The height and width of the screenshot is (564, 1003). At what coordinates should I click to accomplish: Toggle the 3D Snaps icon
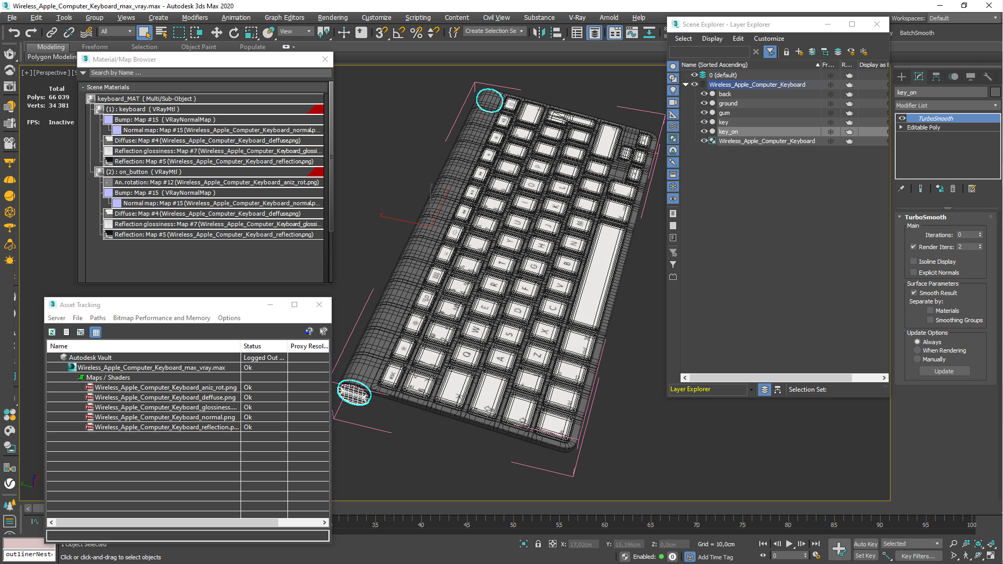[x=381, y=32]
